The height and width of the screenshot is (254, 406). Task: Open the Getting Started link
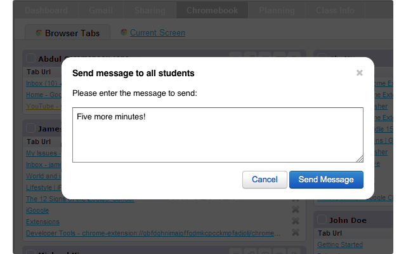340,244
